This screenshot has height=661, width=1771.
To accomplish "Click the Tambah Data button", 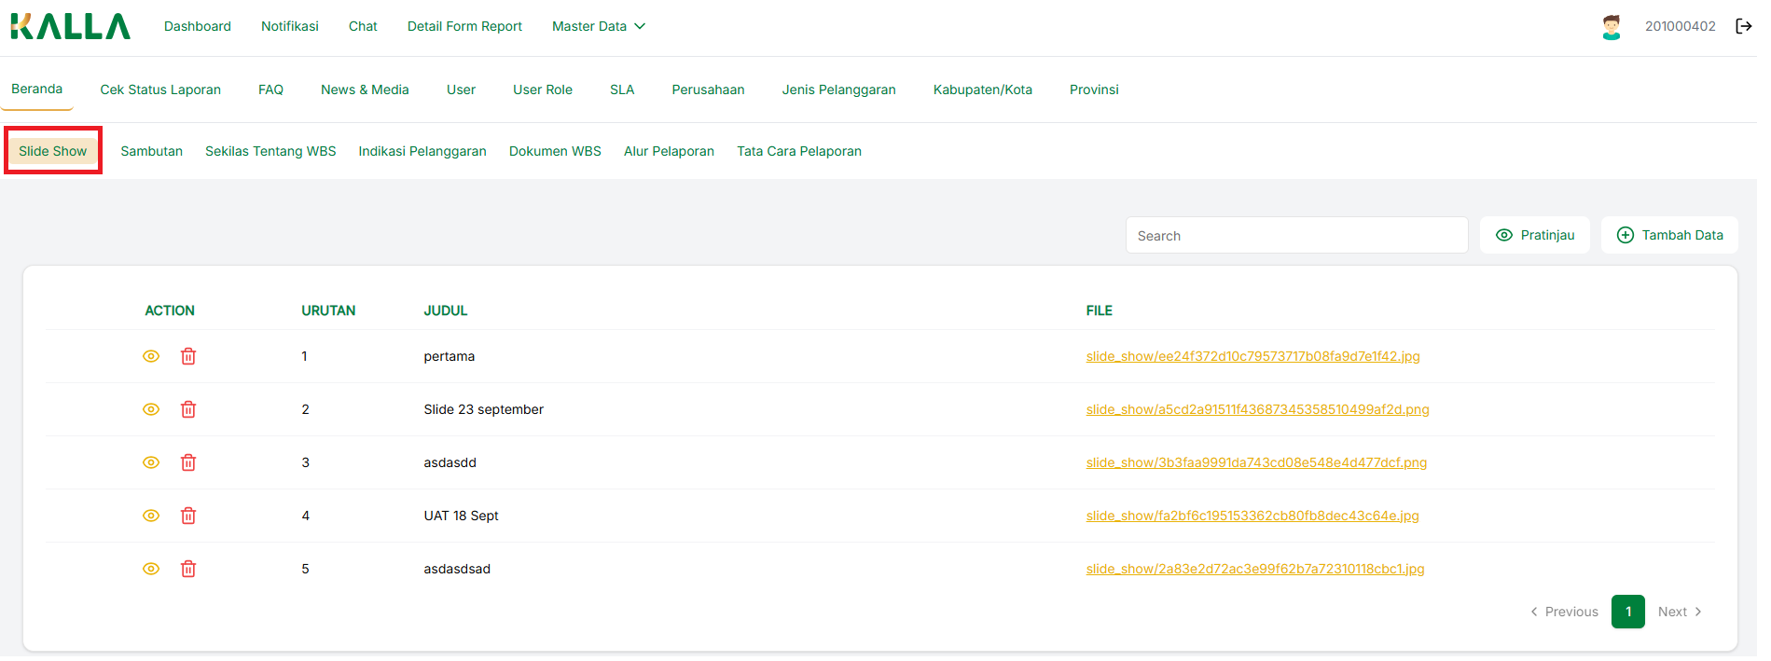I will click(x=1669, y=235).
